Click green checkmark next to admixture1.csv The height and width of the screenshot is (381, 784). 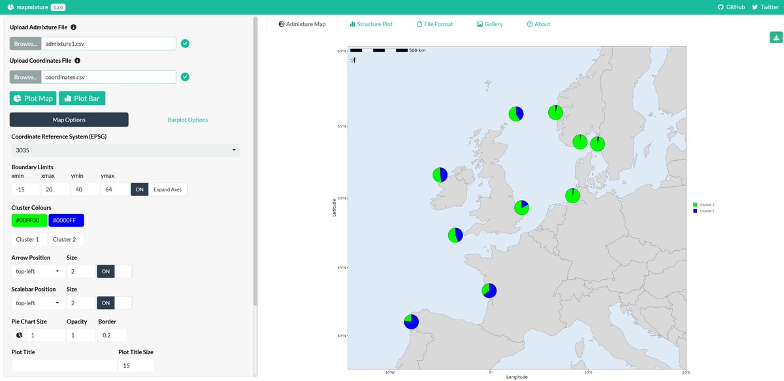coord(185,44)
